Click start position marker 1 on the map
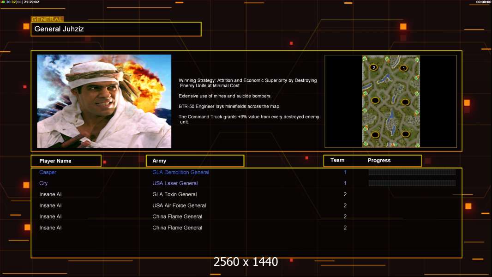 (x=403, y=68)
